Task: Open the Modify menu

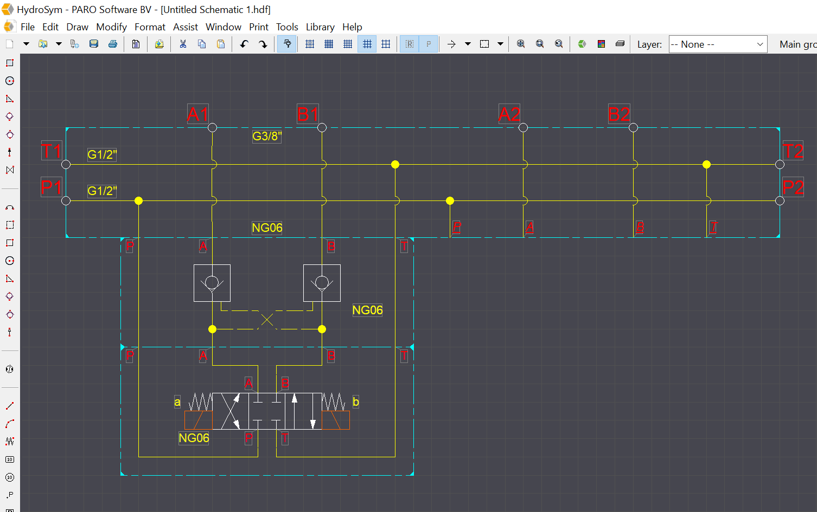Action: coord(111,27)
